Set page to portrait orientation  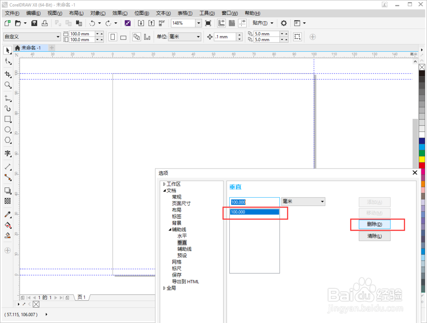pyautogui.click(x=113, y=37)
